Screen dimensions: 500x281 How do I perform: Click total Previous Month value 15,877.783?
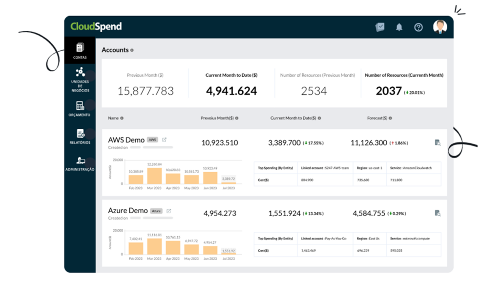pos(146,91)
